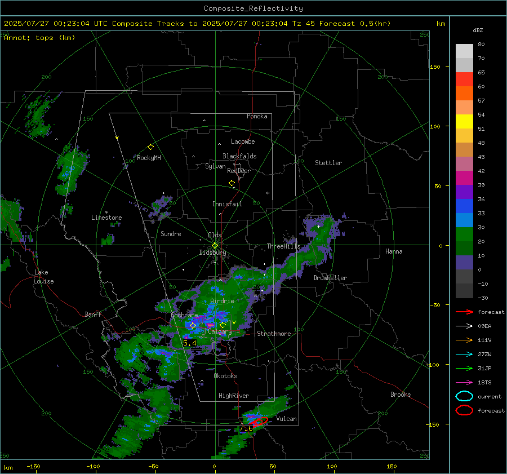
Task: Click the Hanna city label
Action: (x=394, y=251)
